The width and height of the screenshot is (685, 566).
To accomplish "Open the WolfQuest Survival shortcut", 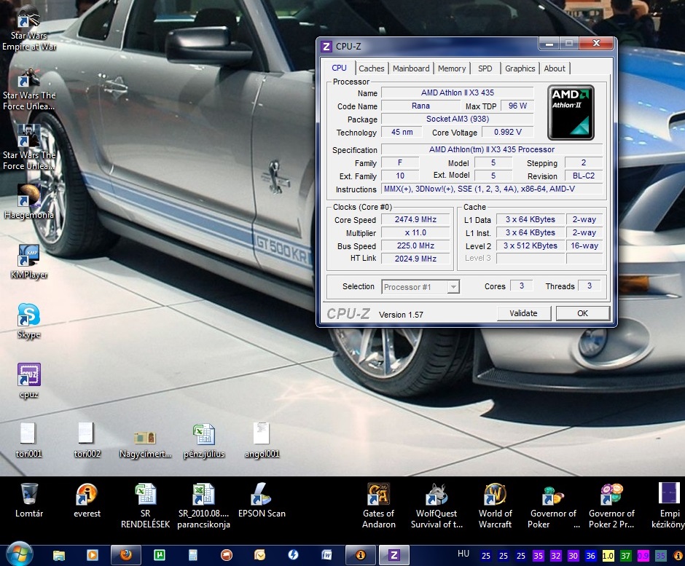I will [x=437, y=506].
